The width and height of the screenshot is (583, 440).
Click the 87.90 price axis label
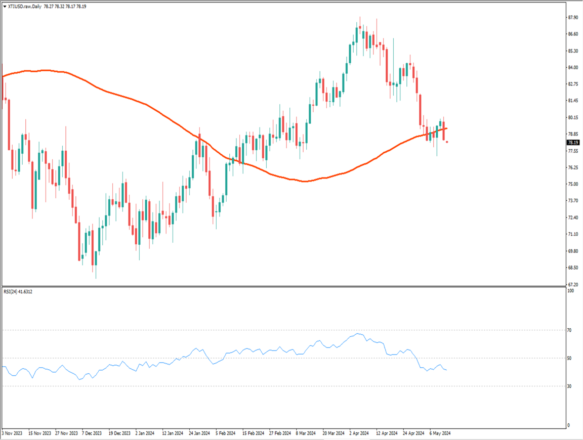click(573, 18)
